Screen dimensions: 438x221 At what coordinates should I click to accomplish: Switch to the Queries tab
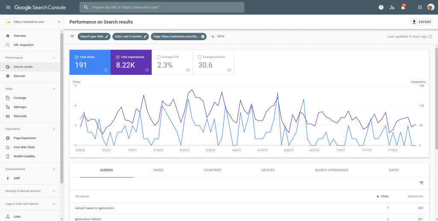[x=107, y=170]
